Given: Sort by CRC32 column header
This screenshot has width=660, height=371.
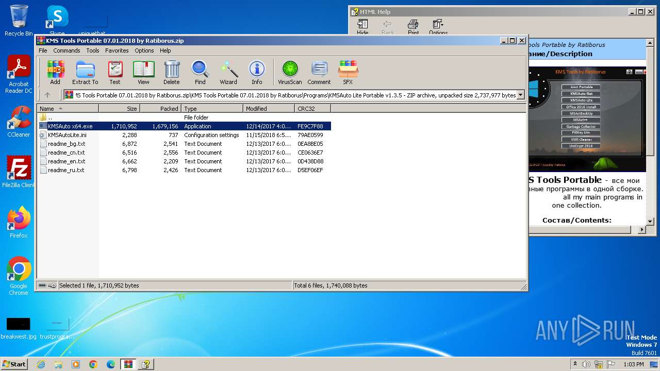Looking at the screenshot, I should pos(312,109).
